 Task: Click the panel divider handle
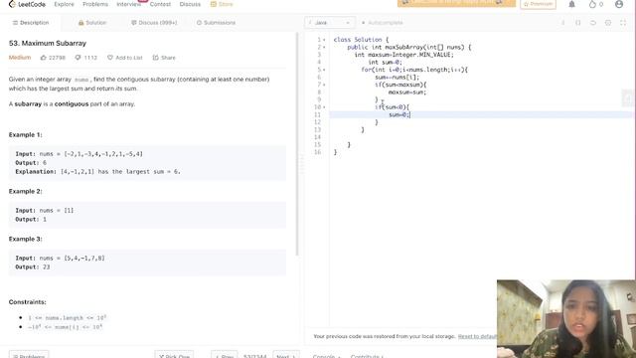tap(301, 163)
